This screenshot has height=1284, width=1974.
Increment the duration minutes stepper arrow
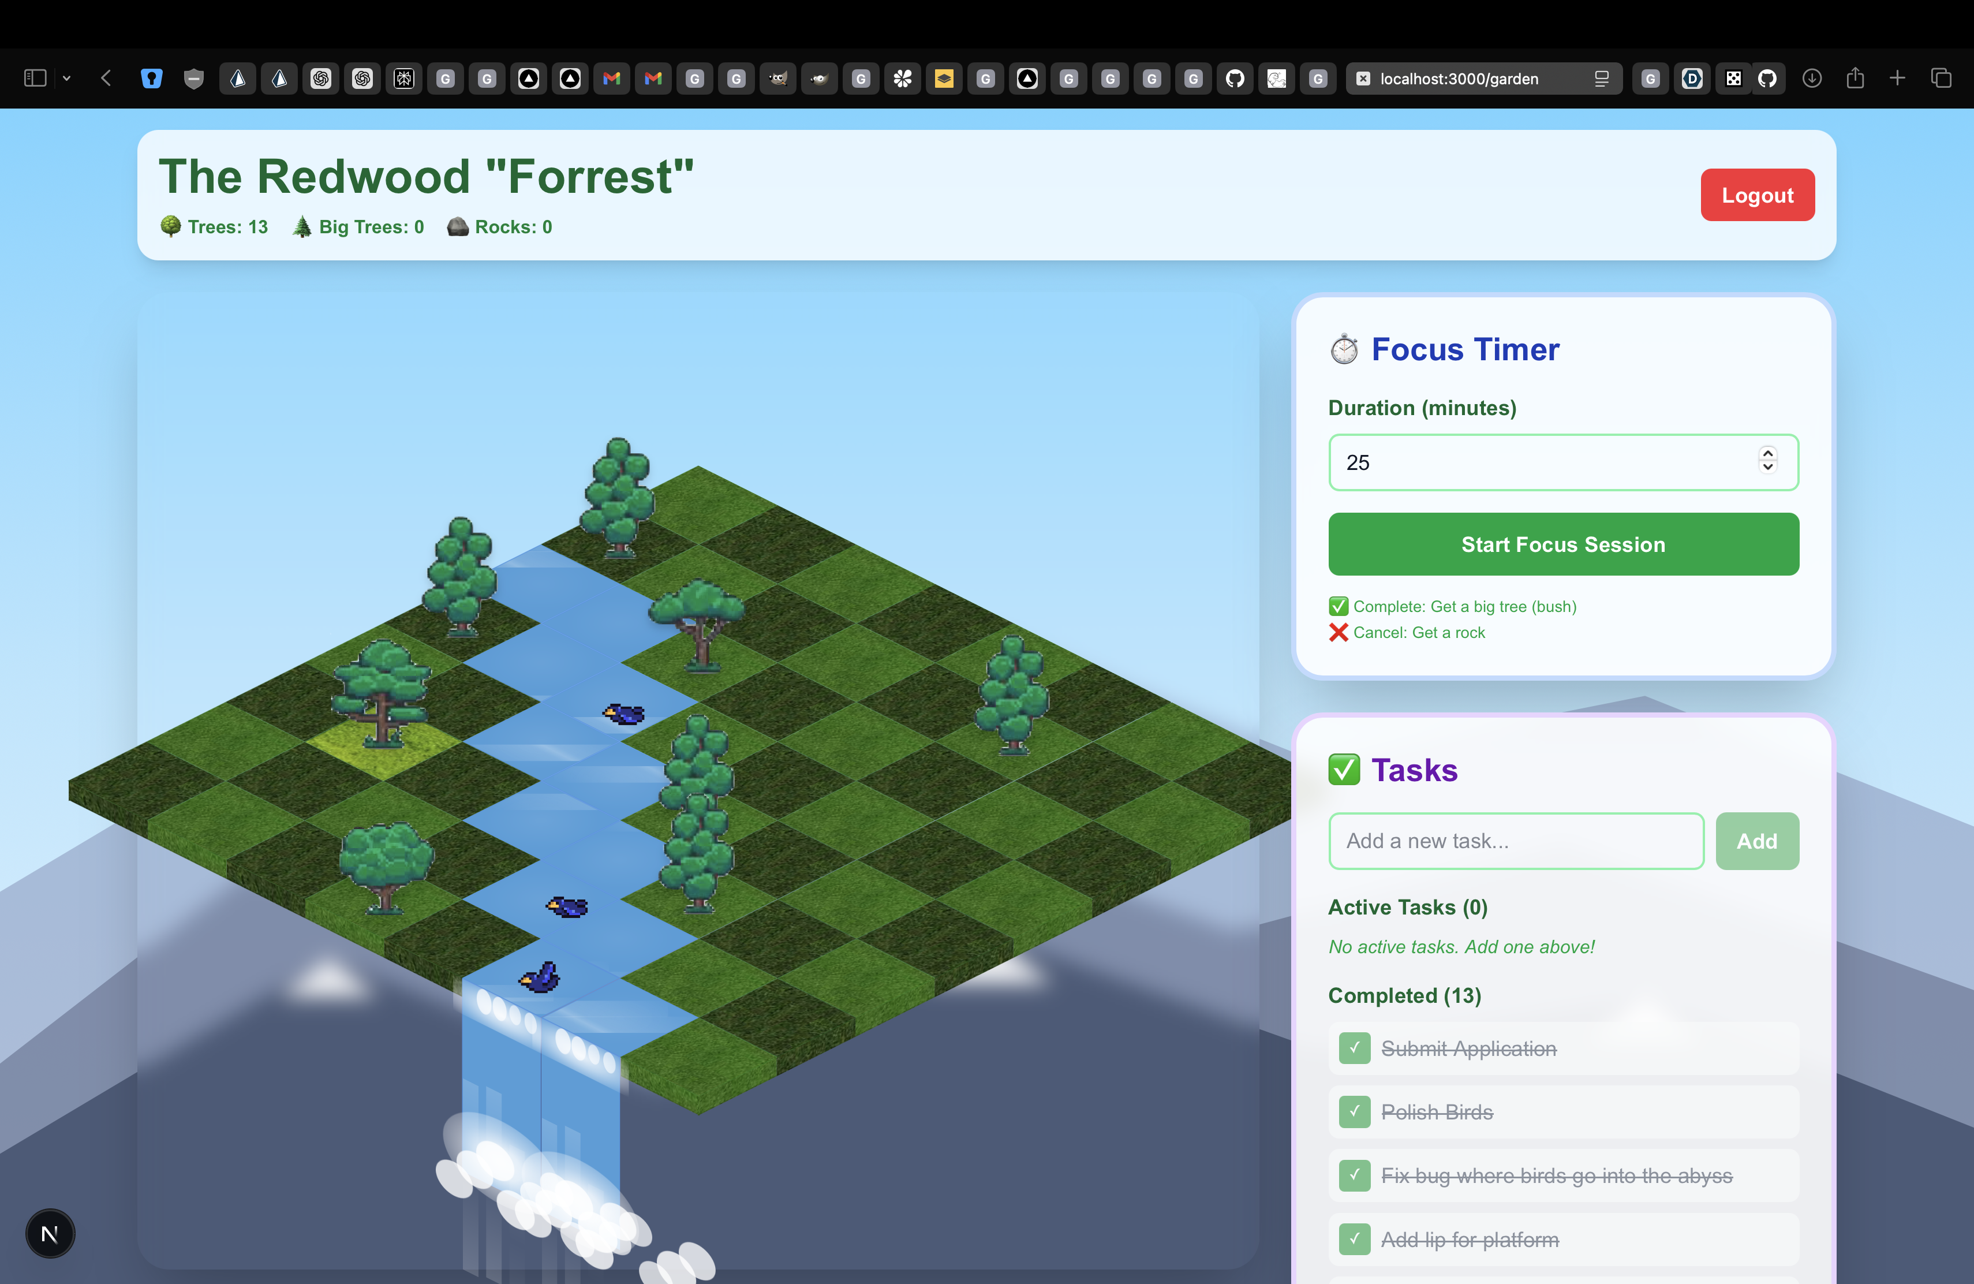tap(1767, 454)
